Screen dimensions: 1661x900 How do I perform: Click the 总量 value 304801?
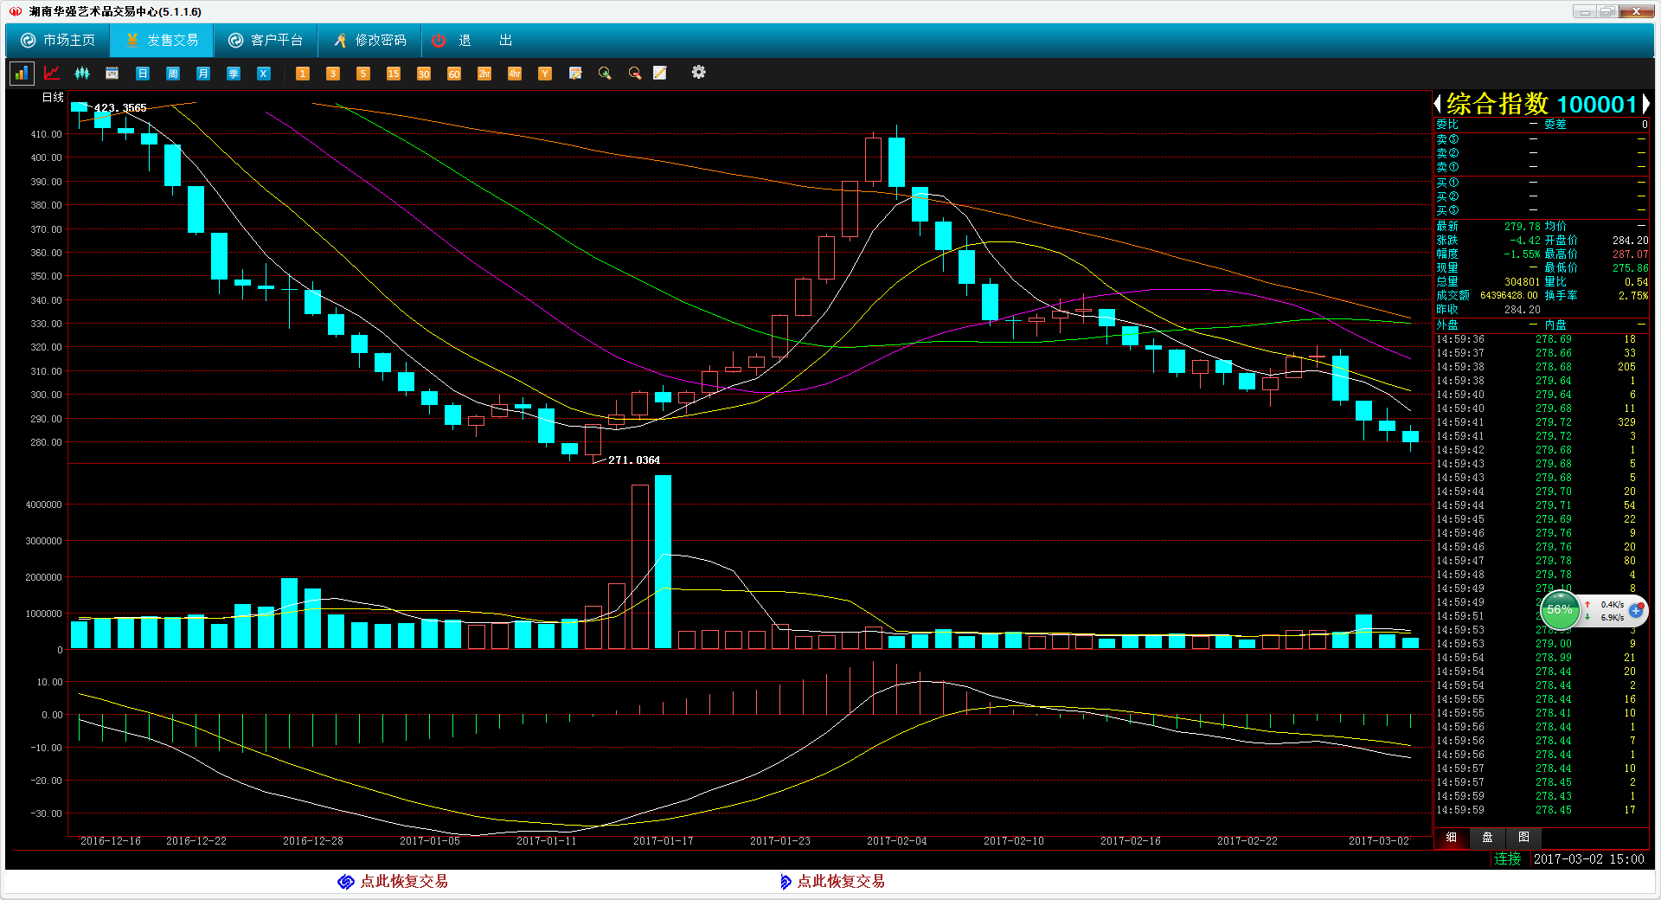click(1522, 282)
